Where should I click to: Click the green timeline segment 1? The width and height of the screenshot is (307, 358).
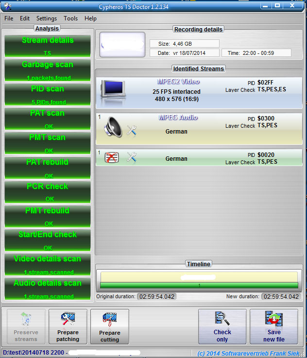(199, 285)
